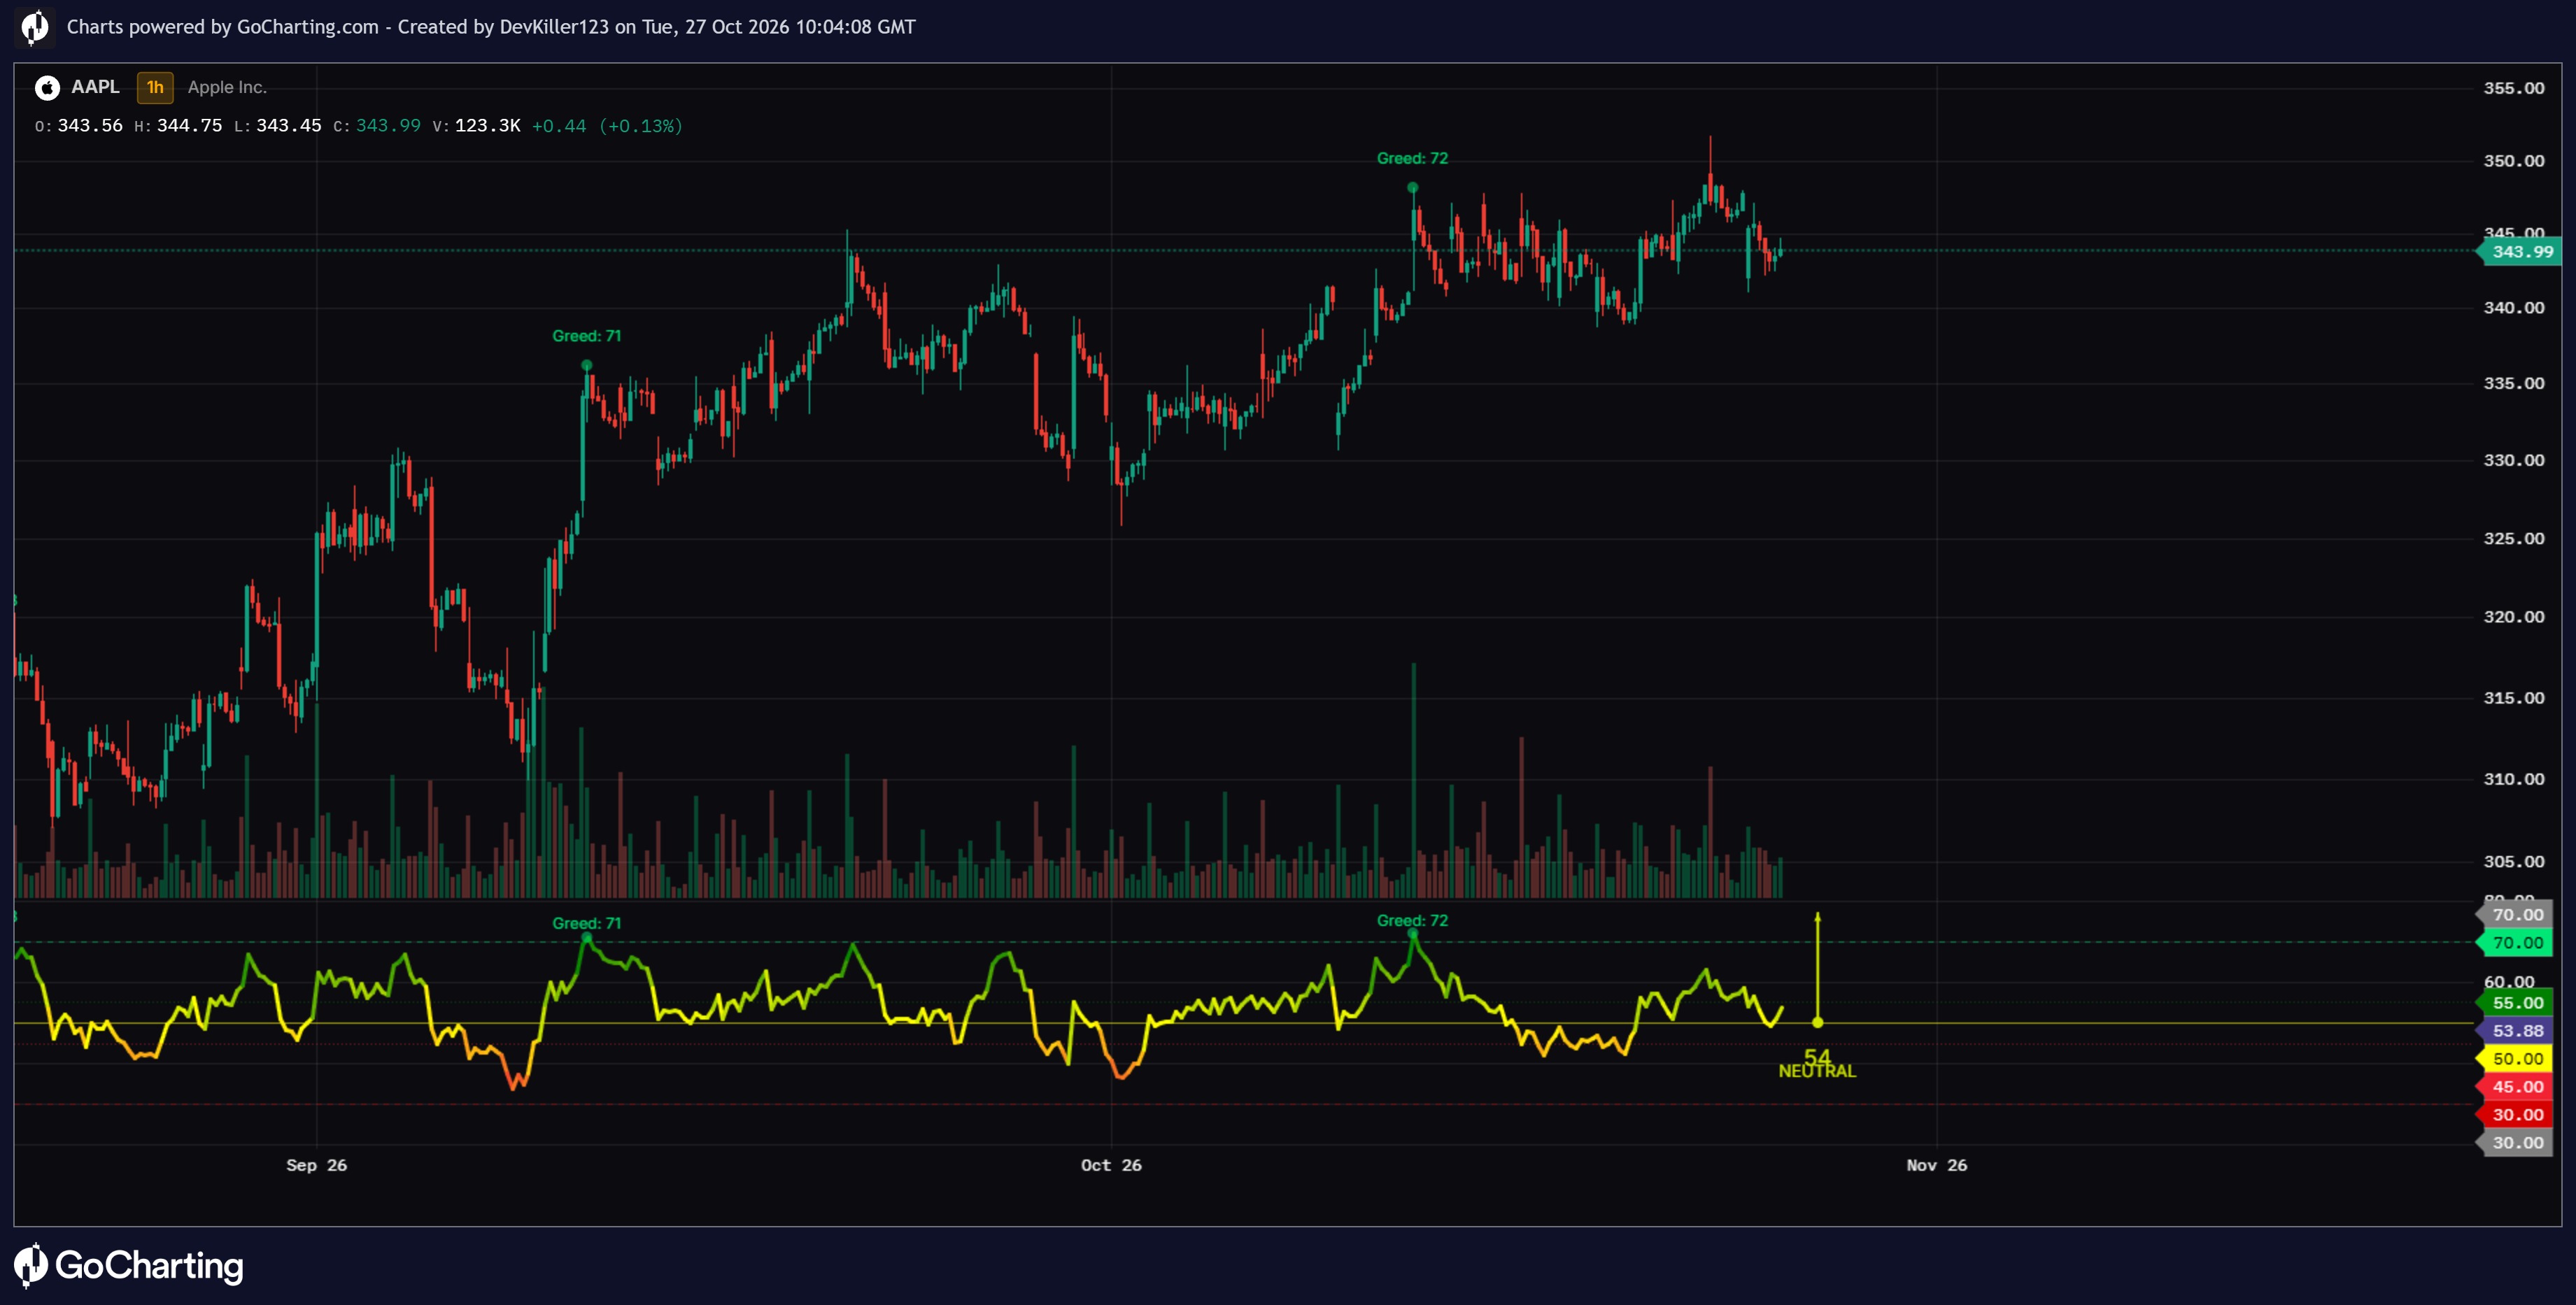
Task: Click the AAPL ticker symbol label
Action: (95, 87)
